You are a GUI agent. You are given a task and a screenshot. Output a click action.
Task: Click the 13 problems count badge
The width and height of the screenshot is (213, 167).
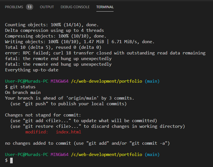coord(30,7)
